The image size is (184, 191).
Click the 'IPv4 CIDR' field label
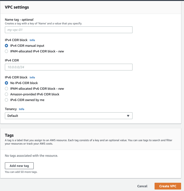click(12, 60)
